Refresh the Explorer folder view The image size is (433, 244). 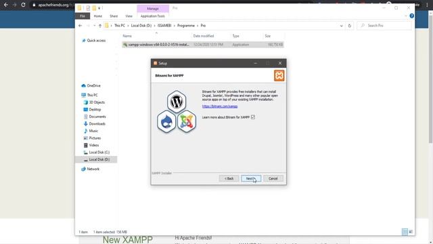click(349, 26)
